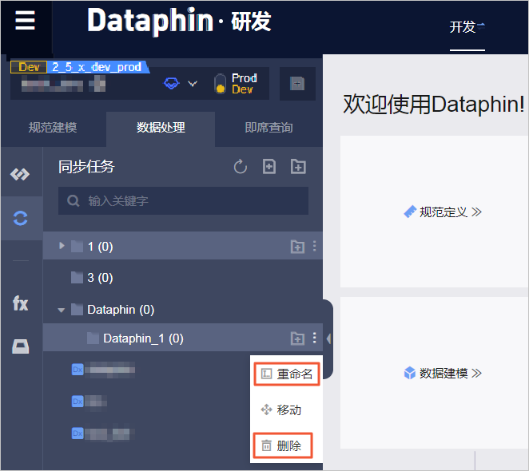Viewport: 529px width, 471px height.
Task: Click the search magnifier icon
Action: tap(74, 201)
